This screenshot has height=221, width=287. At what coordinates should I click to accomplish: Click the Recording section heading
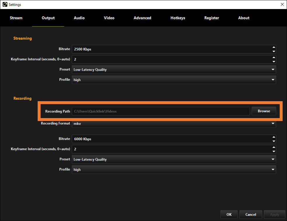[22, 98]
